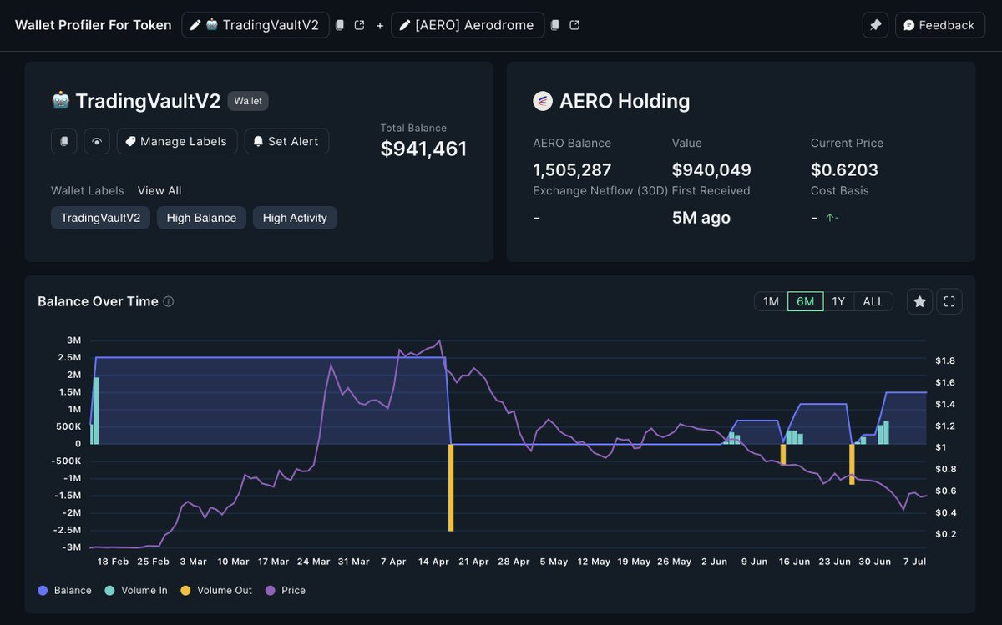The image size is (1002, 625).
Task: Show ALL time range
Action: tap(873, 301)
